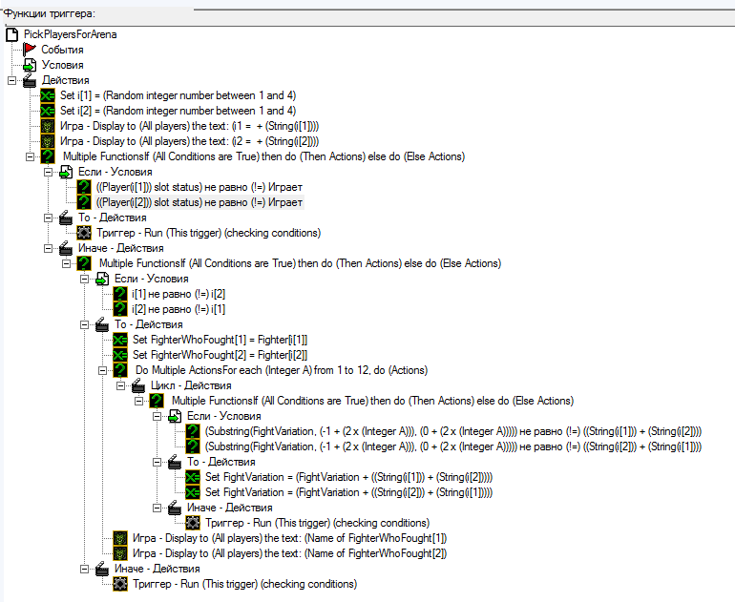Collapse first Иначе - Действия branch
Viewport: 735px width, 602px height.
click(x=49, y=248)
